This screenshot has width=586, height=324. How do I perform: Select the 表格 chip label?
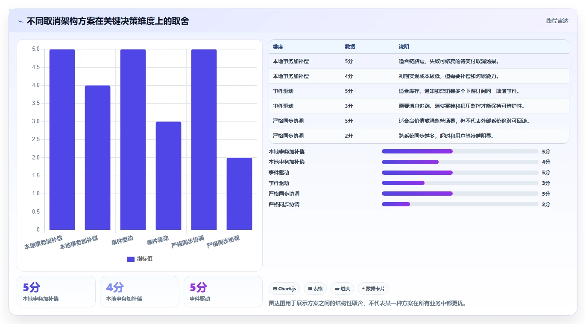(318, 289)
